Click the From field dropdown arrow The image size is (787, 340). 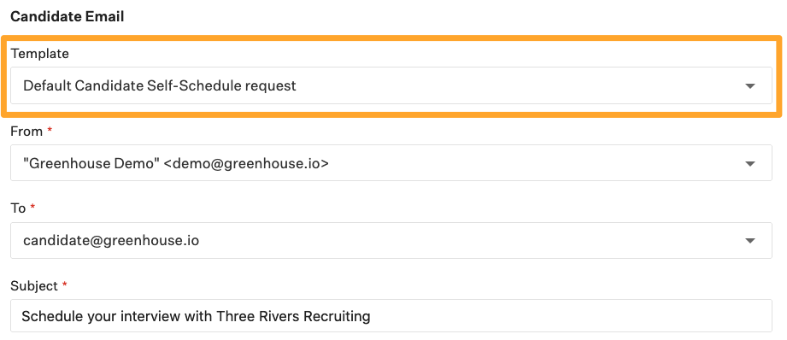(750, 163)
